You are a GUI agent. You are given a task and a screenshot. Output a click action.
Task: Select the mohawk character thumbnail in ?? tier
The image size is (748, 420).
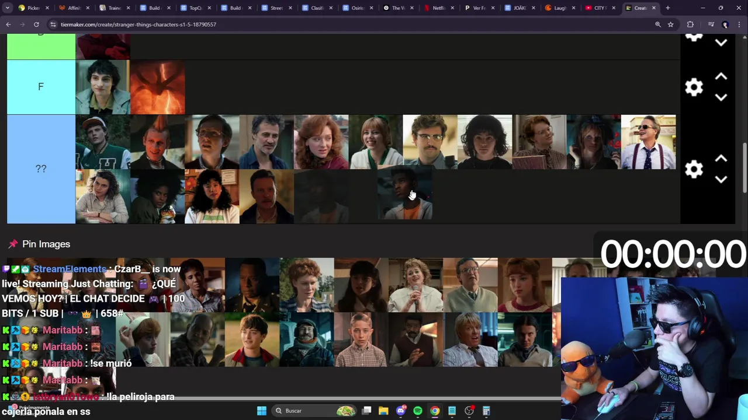[157, 142]
